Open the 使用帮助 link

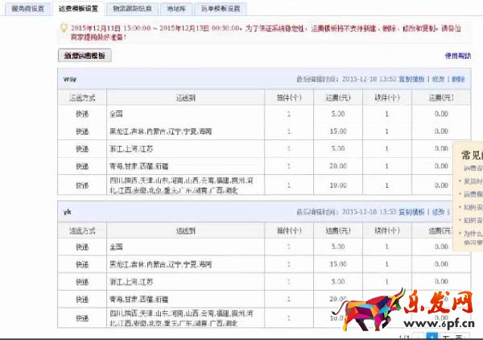[457, 56]
